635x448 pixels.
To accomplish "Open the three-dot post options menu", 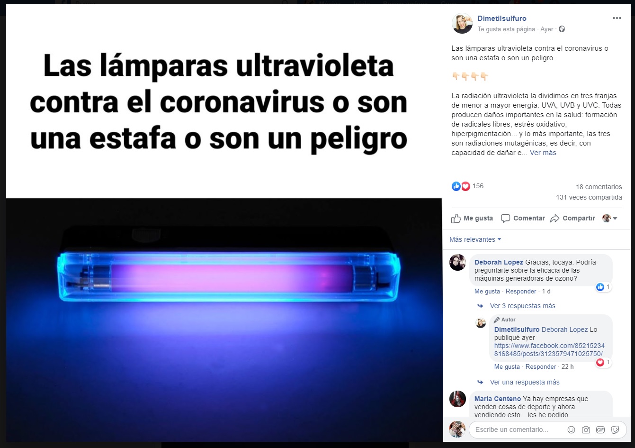I will point(617,18).
